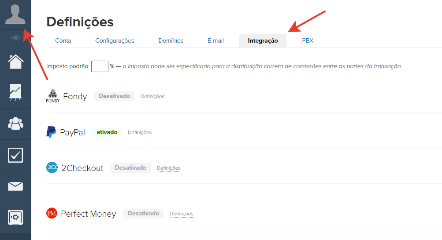Click the speaker sound icon in sidebar
Viewport: 442px width, 240px height.
(15, 37)
